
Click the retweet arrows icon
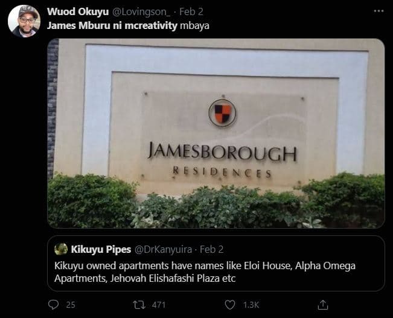[x=139, y=305]
